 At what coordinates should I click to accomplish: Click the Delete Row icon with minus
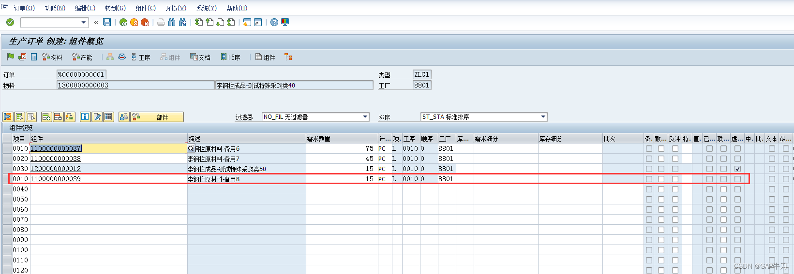[x=58, y=116]
